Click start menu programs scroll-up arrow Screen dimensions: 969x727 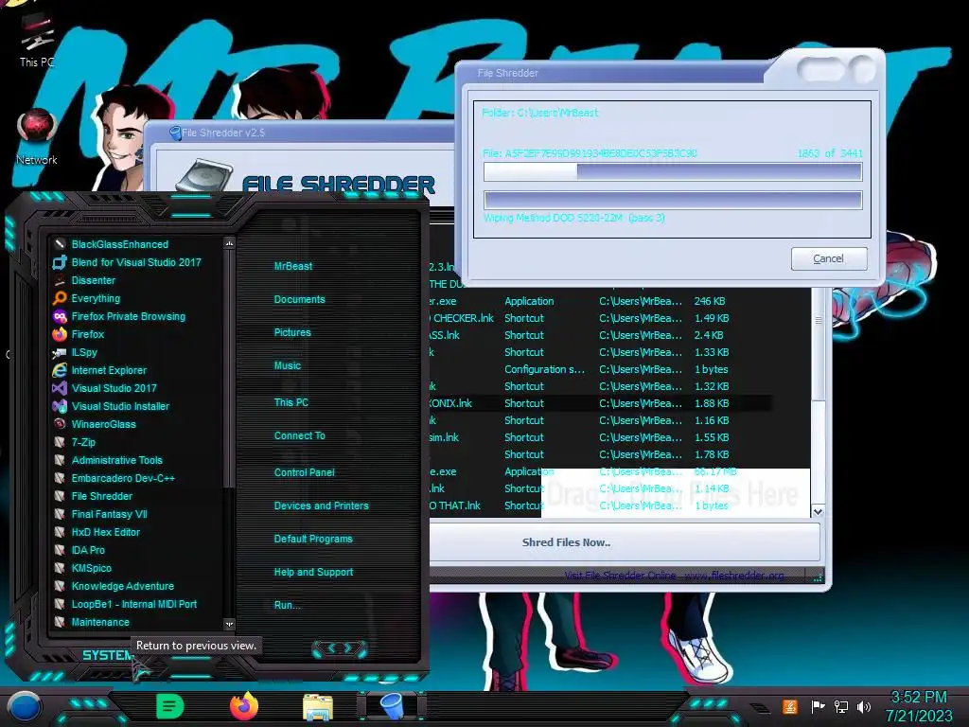click(x=229, y=243)
